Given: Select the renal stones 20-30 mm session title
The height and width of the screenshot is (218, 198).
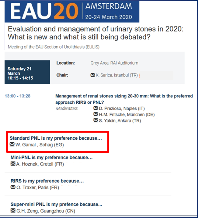Looking at the screenshot, I should [124, 98].
